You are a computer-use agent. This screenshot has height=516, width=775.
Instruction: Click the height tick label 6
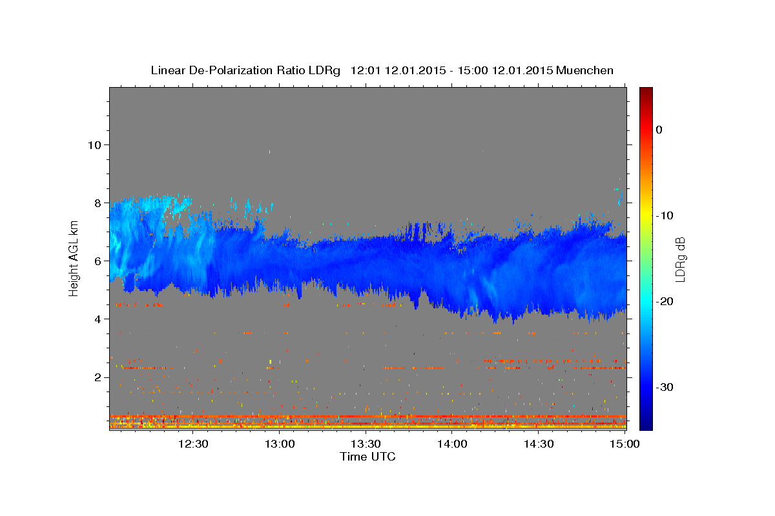pyautogui.click(x=98, y=261)
